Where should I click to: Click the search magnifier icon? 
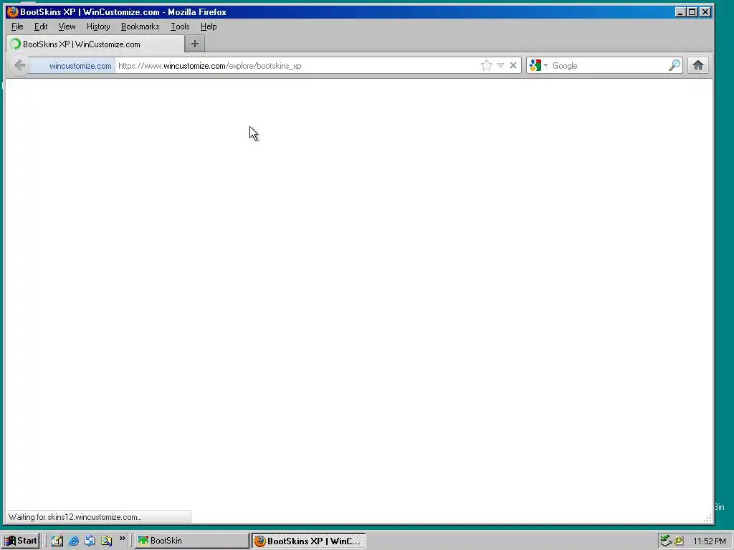[x=675, y=65]
